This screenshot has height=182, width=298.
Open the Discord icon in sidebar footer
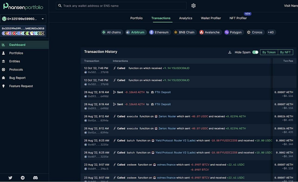pyautogui.click(x=35, y=178)
